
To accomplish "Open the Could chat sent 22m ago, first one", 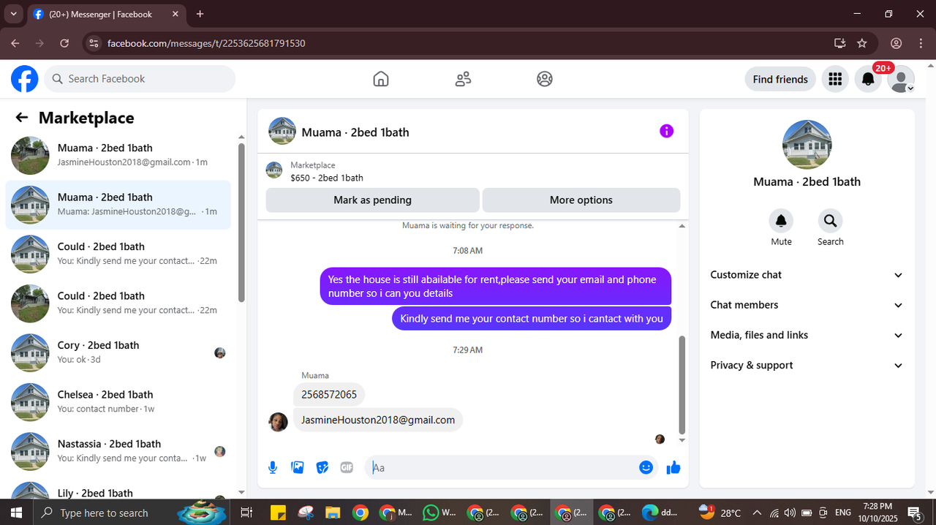I will coord(118,254).
